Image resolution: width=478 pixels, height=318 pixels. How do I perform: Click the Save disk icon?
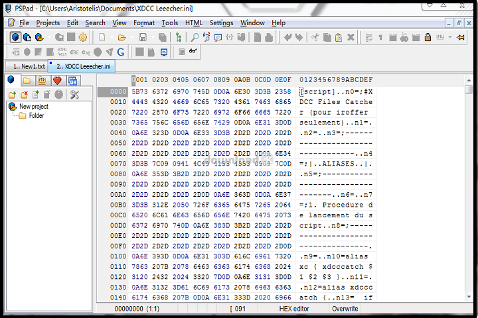142,37
